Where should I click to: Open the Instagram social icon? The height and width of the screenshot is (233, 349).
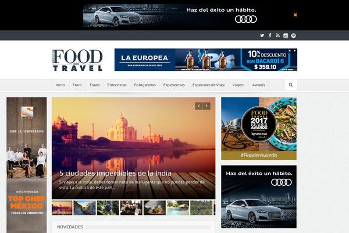pos(286,36)
